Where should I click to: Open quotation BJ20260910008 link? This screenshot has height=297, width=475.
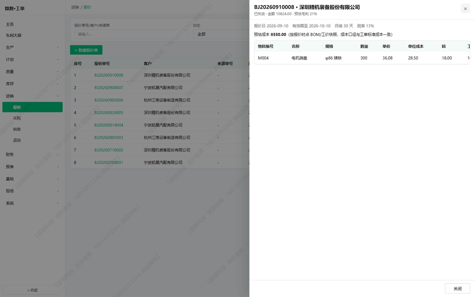(x=109, y=75)
